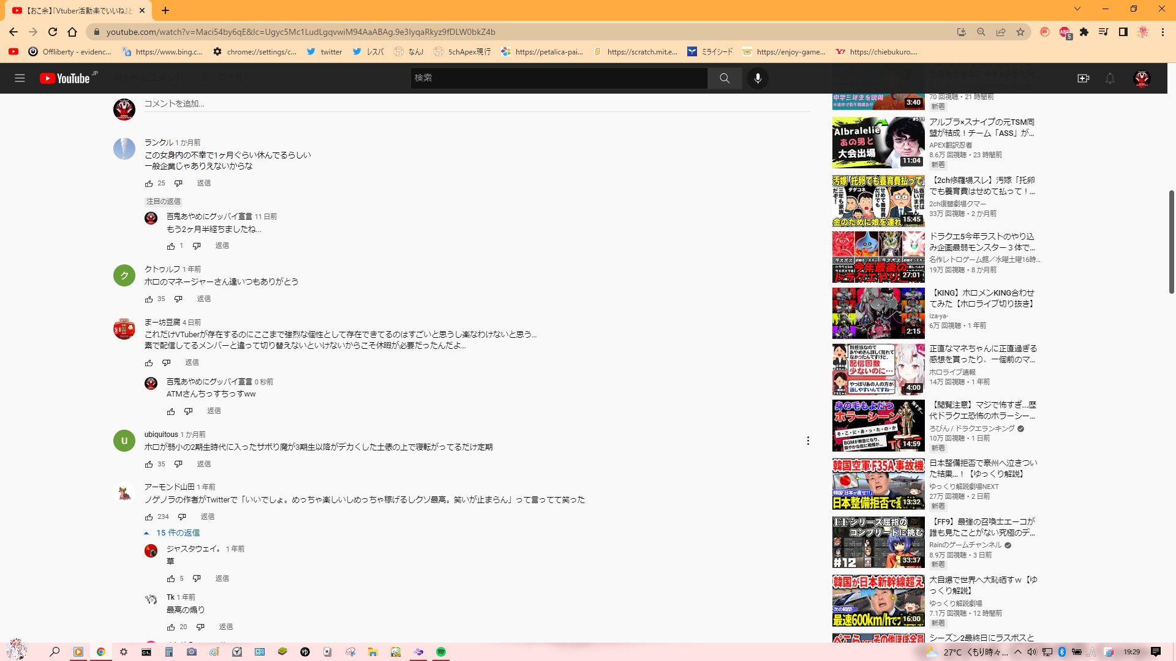Open Chrome three-dot menu
1176x661 pixels.
pyautogui.click(x=1163, y=32)
